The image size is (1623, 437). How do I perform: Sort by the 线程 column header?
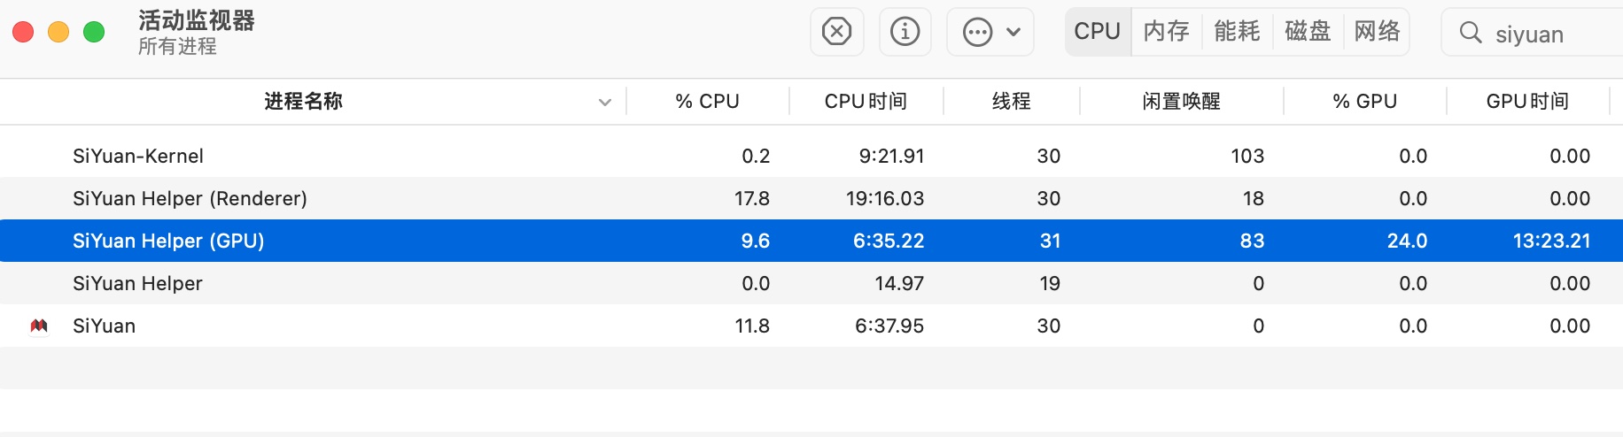pos(1012,101)
